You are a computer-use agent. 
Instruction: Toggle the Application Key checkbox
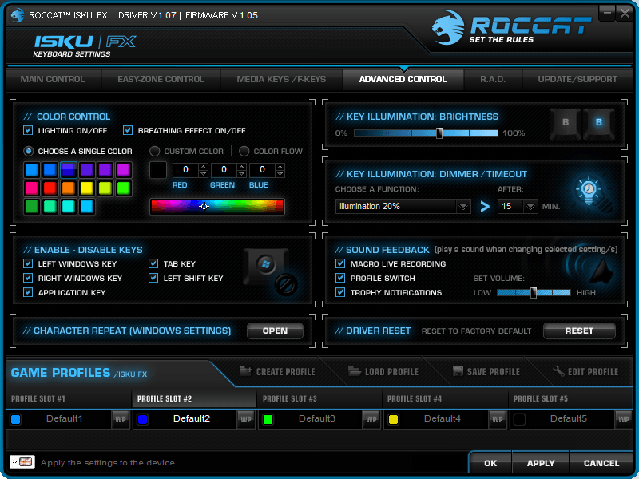28,292
